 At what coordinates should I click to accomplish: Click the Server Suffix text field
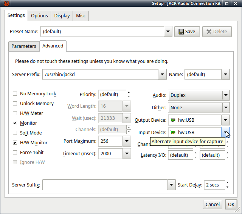105,185
